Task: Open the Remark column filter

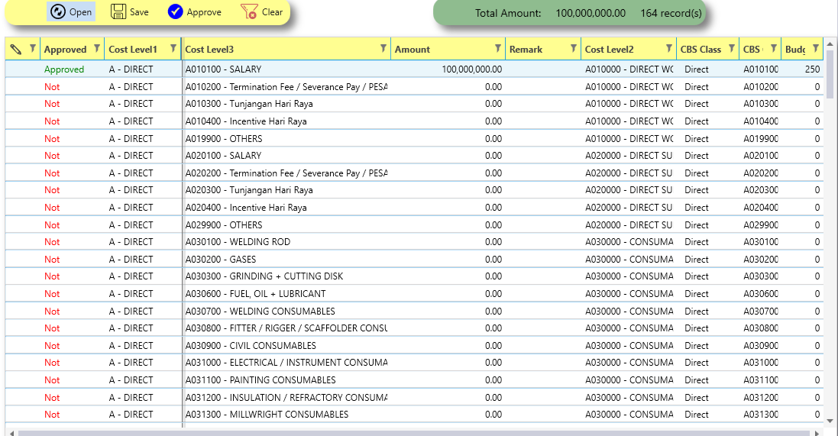Action: [574, 49]
